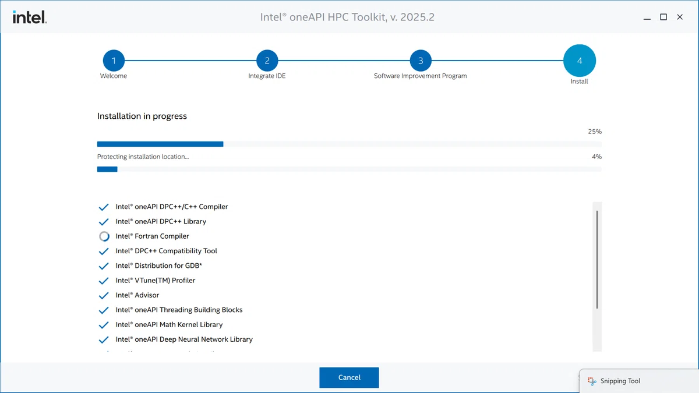Screen dimensions: 699x393
Task: Select step 2 Integrate IDE circle
Action: pos(267,61)
